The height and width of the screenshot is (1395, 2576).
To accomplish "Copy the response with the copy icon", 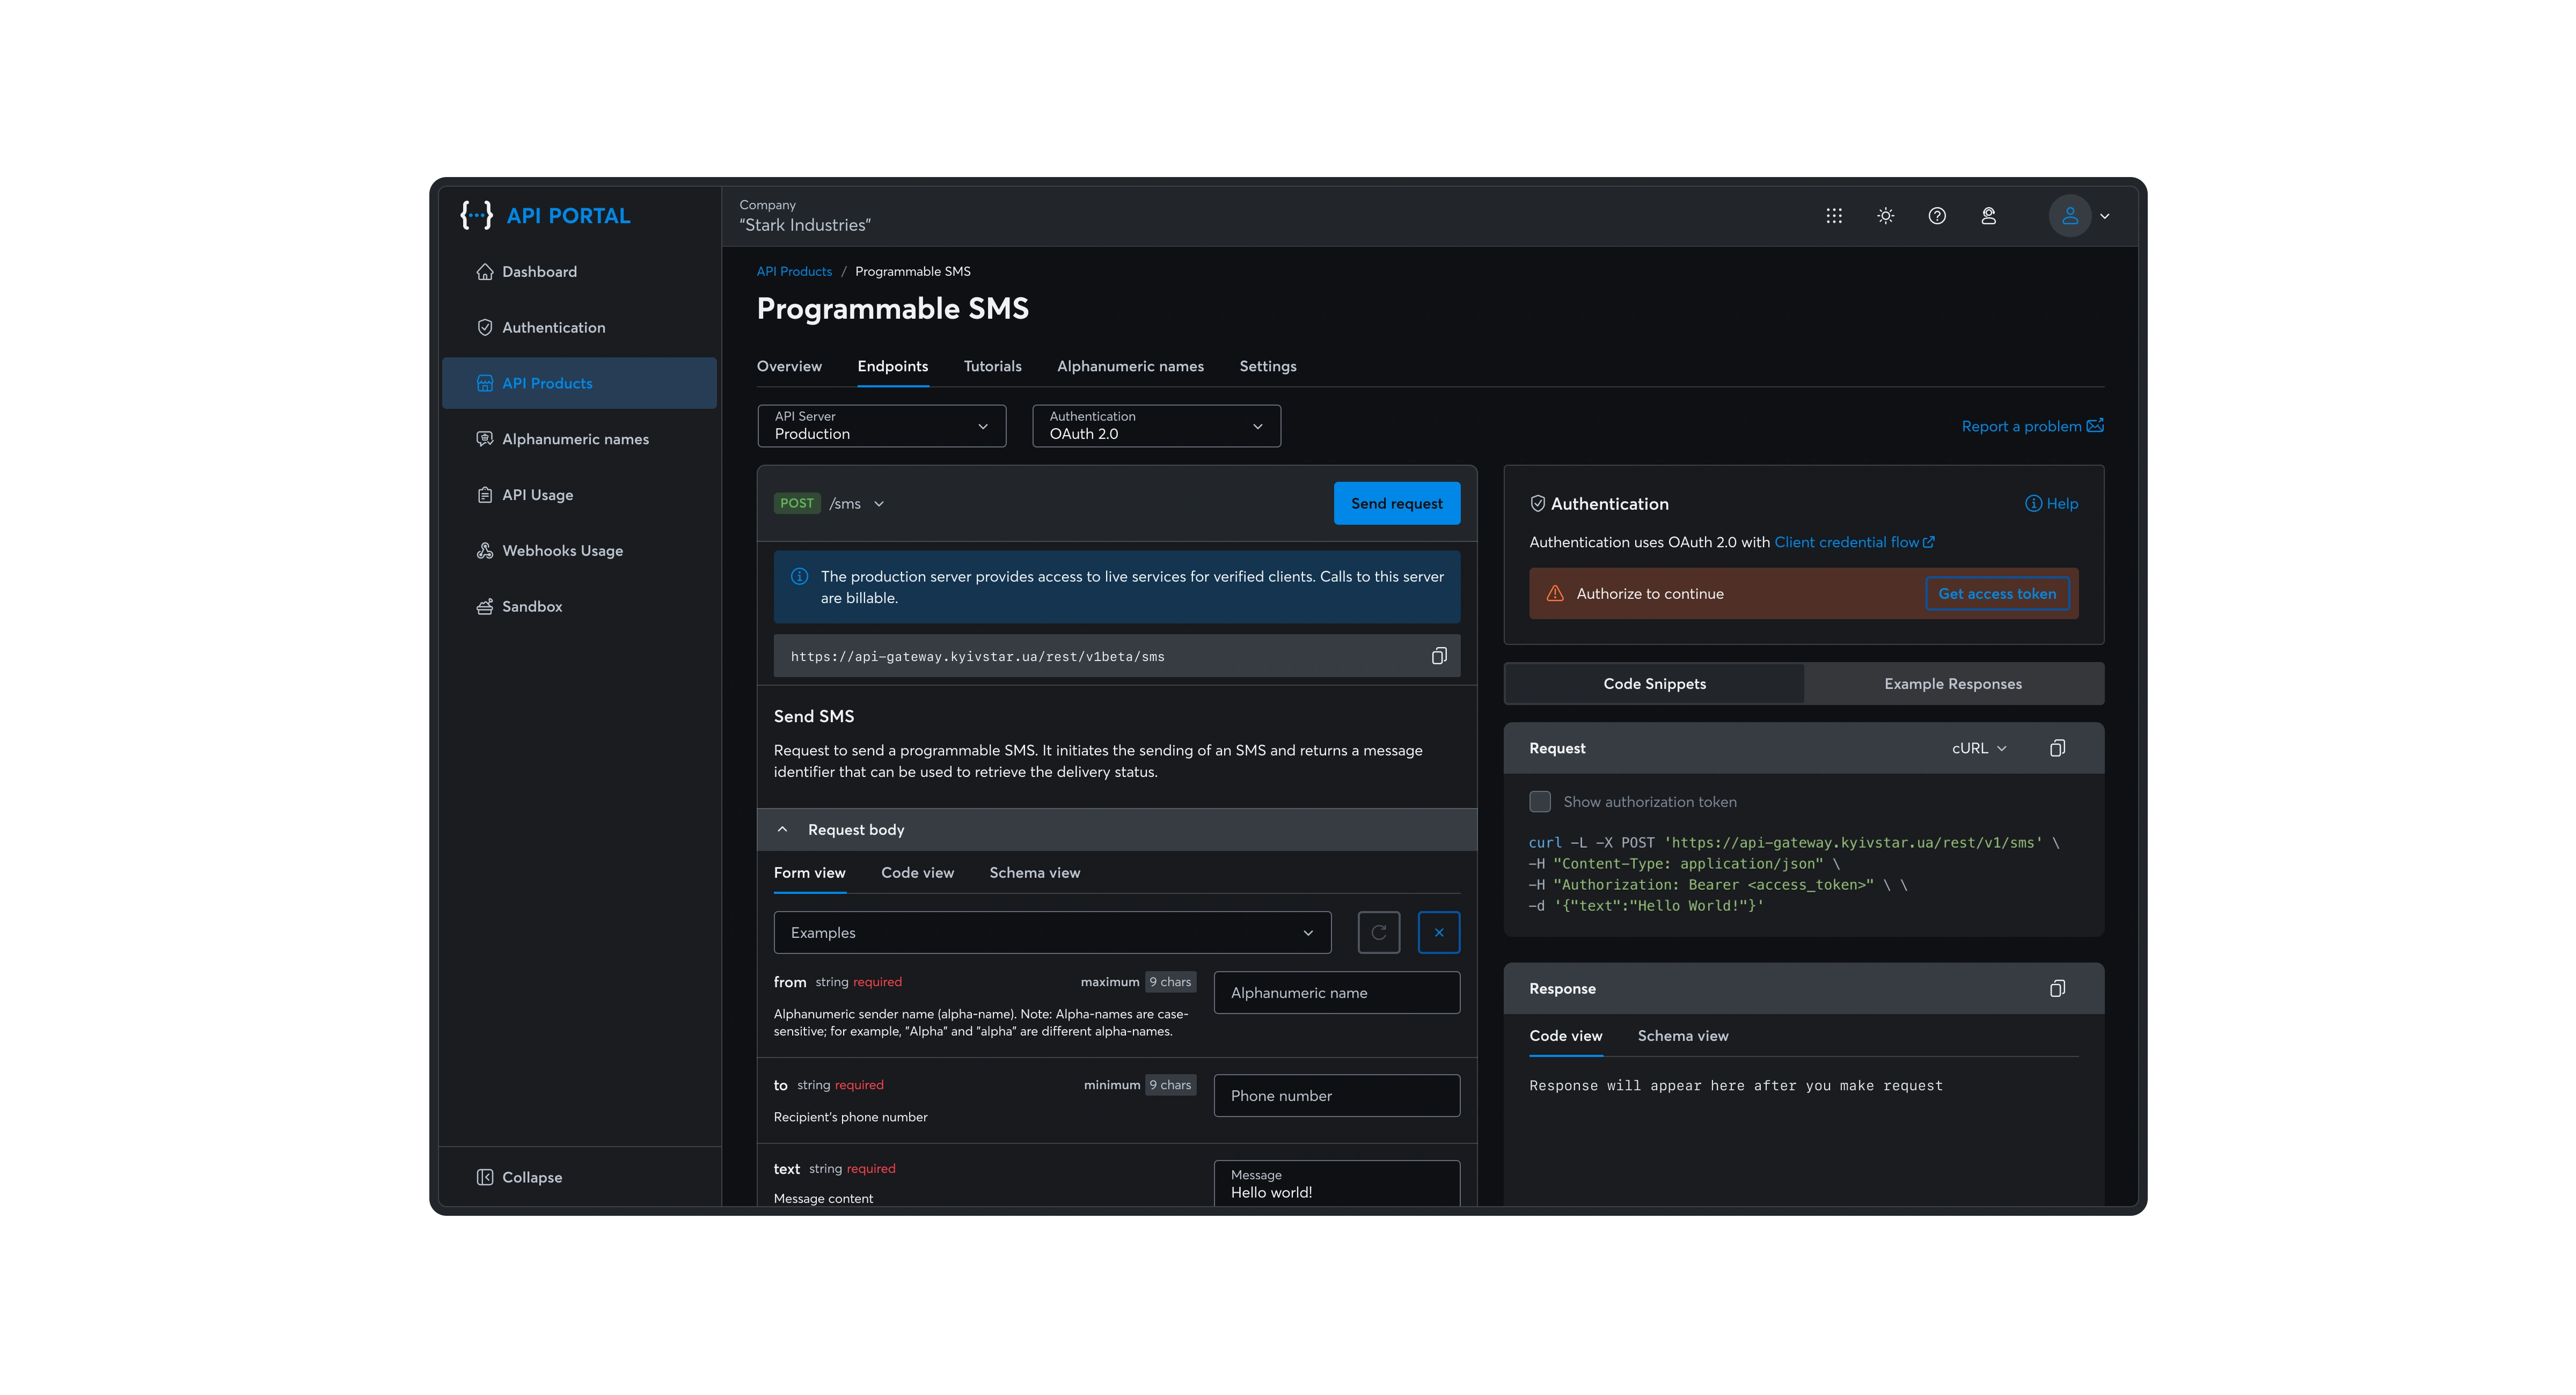I will point(2057,988).
